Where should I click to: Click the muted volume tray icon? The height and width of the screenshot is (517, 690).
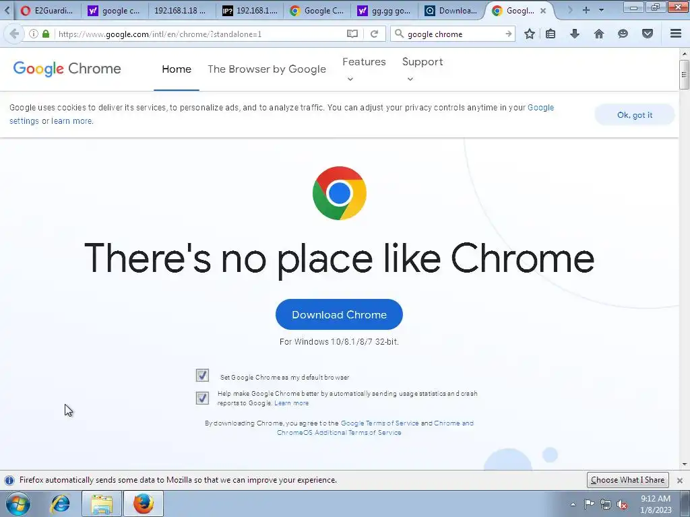click(x=622, y=504)
